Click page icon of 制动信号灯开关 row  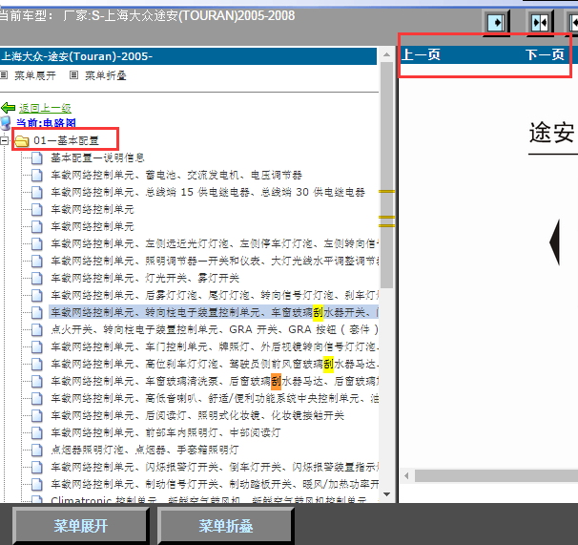coord(36,484)
